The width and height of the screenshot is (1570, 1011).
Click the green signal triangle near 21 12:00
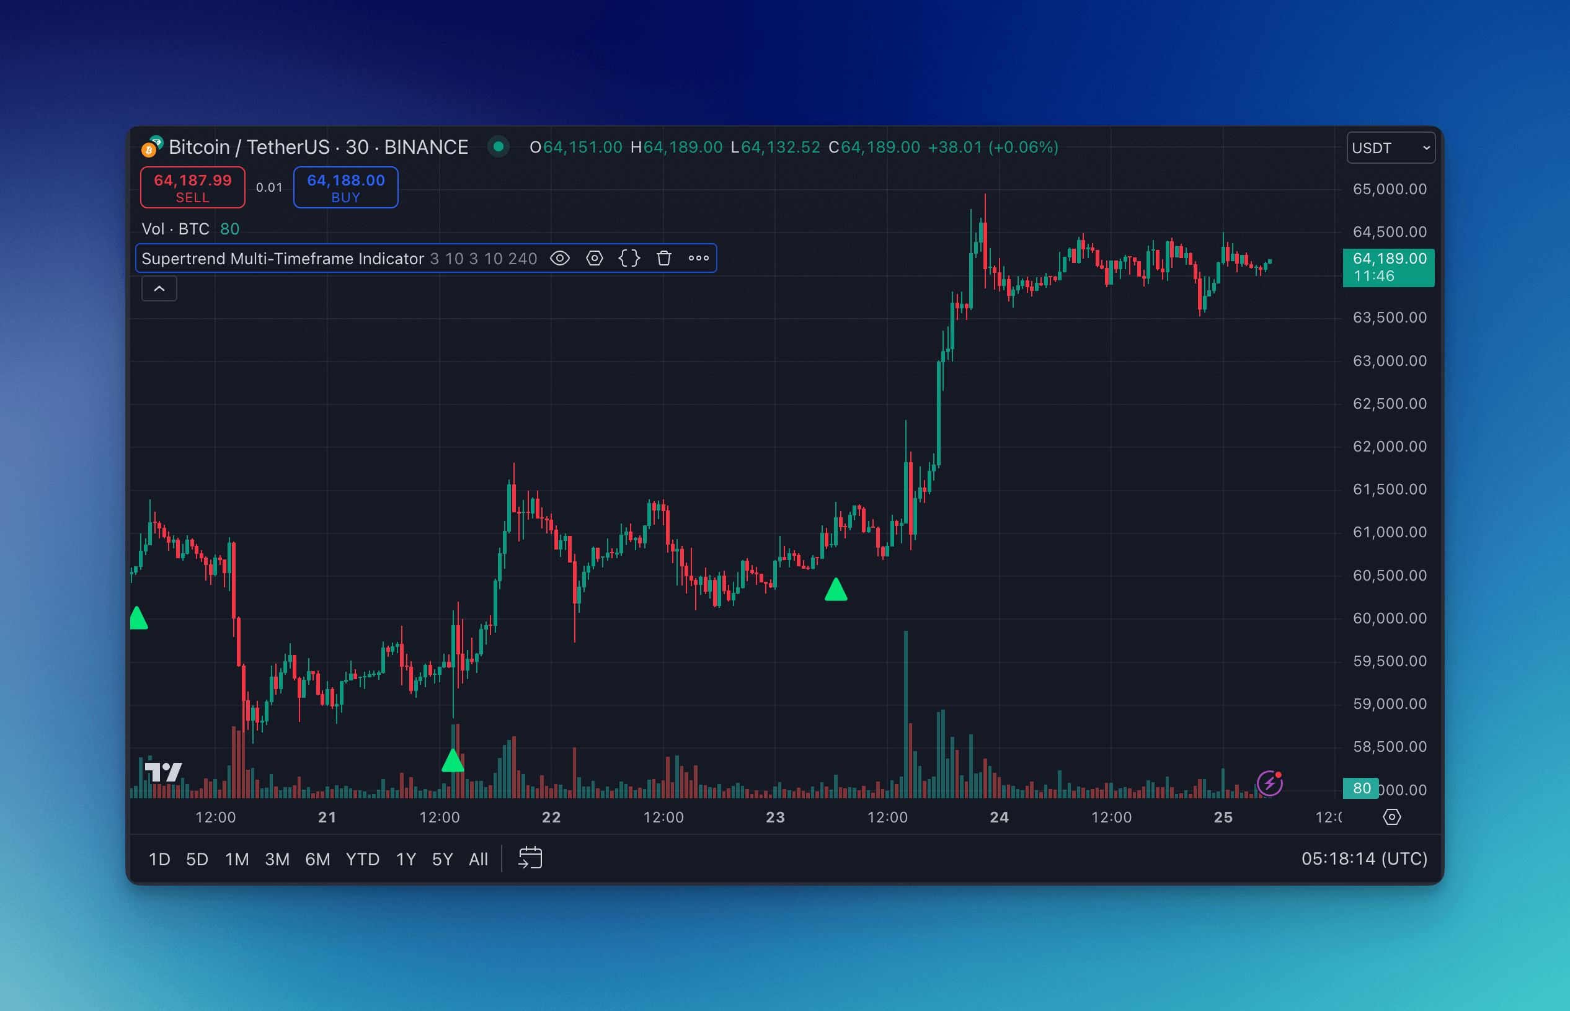point(452,761)
